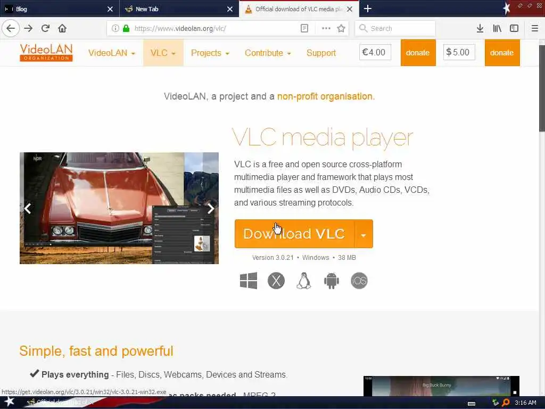Screen dimensions: 545x409
Task: Click the "Plays everything" feature text
Action: [x=75, y=374]
